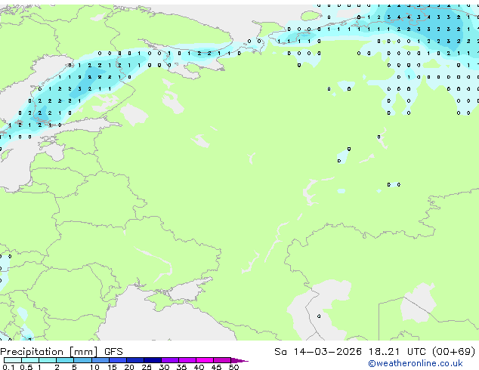Open the weatheronline.co.uk copyright link
Image resolution: width=479 pixels, height=370 pixels.
[x=416, y=363]
